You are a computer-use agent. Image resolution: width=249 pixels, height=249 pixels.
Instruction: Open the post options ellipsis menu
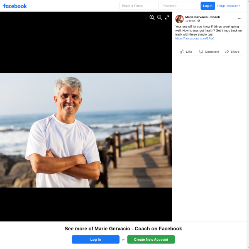(x=239, y=19)
